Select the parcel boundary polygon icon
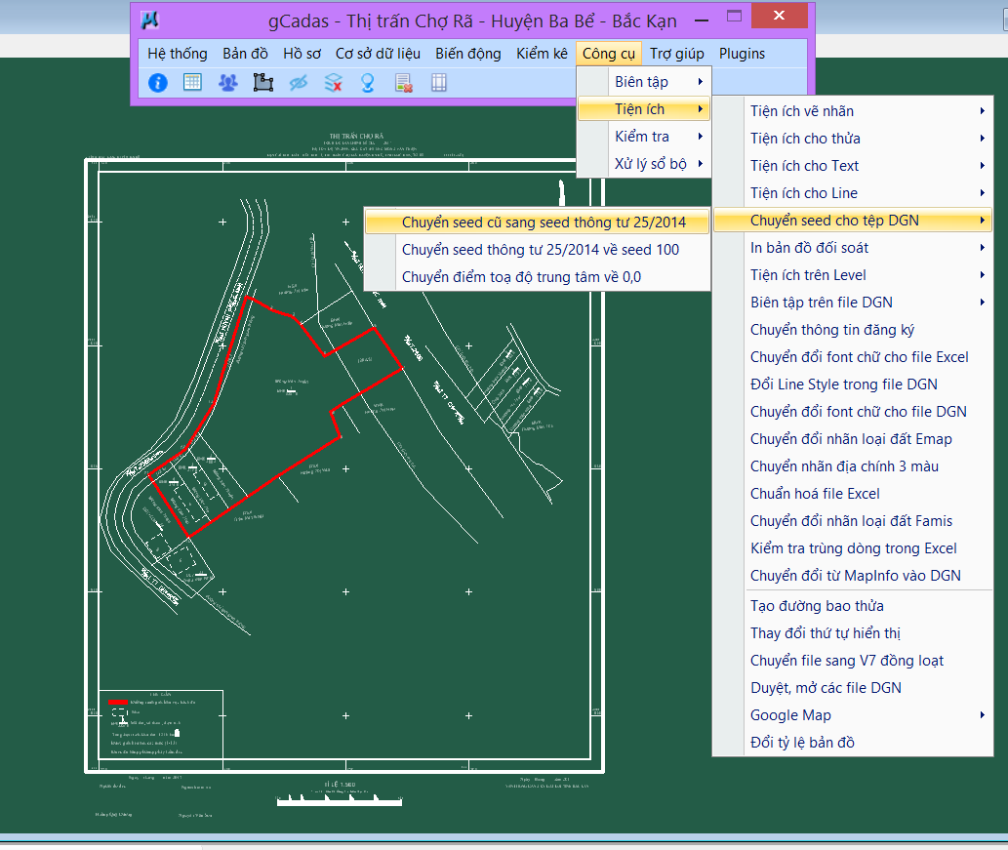The width and height of the screenshot is (1008, 850). click(262, 83)
